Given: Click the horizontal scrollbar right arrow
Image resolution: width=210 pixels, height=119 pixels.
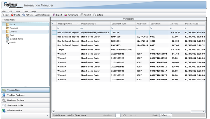Looking at the screenshot, I should (204, 111).
